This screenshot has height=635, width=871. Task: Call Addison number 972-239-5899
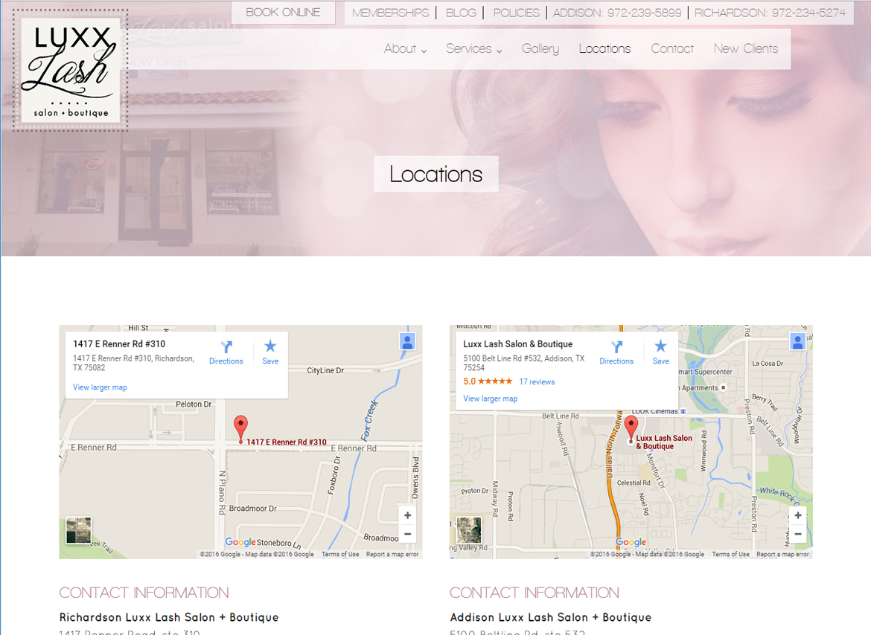(617, 13)
